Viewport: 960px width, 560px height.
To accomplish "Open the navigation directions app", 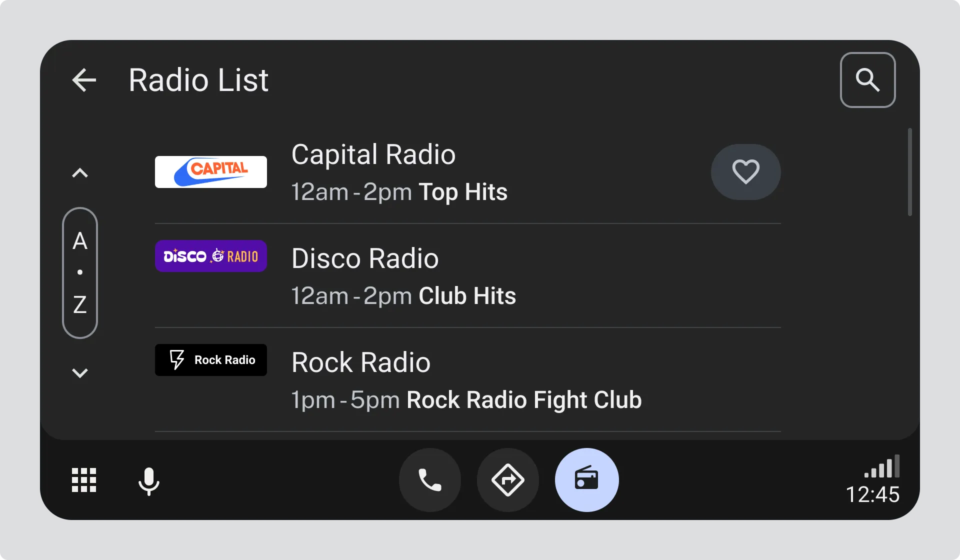I will click(508, 480).
